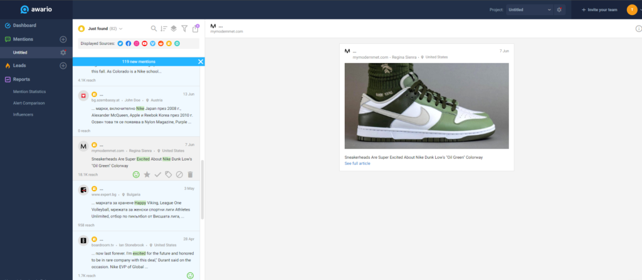Star the mymodernmet mention
The height and width of the screenshot is (280, 642).
(147, 174)
